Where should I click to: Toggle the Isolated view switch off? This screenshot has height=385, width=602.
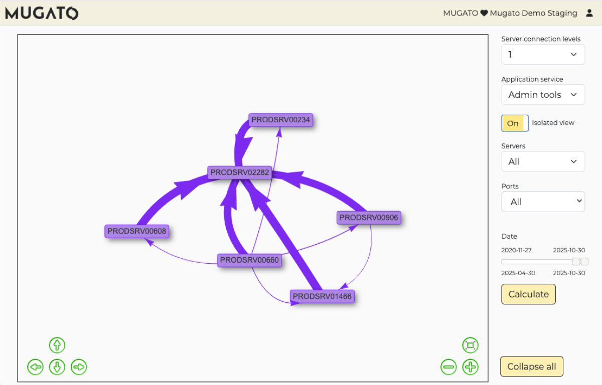click(x=515, y=123)
